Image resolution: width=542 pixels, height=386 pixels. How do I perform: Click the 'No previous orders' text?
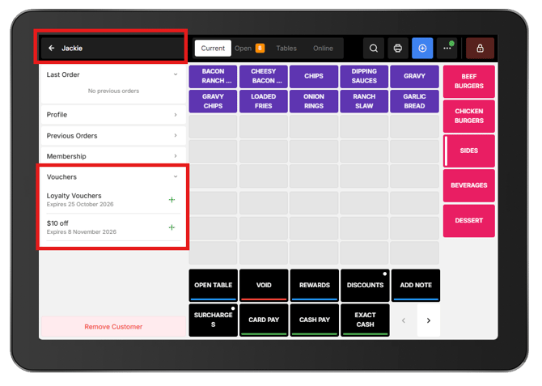pyautogui.click(x=113, y=91)
